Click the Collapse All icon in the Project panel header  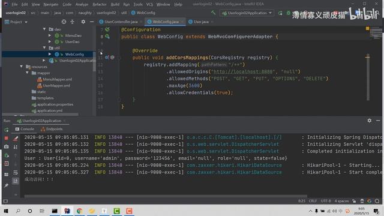(x=72, y=22)
